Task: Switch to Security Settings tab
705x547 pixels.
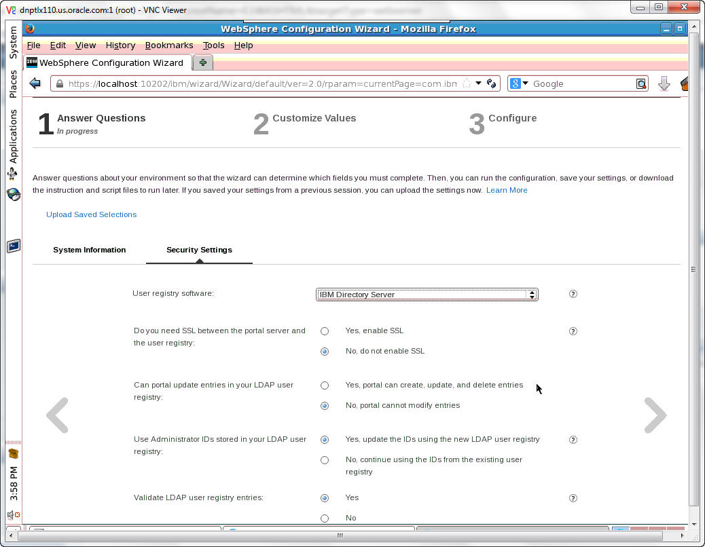Action: 199,250
